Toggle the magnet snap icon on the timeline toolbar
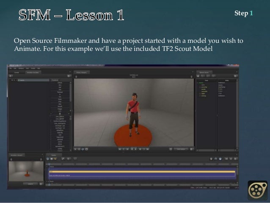270x203 pixels. coord(216,159)
